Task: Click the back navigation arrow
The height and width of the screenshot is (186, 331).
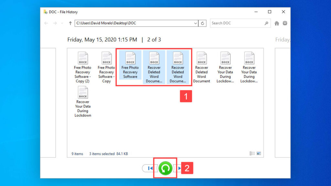Action: point(46,23)
